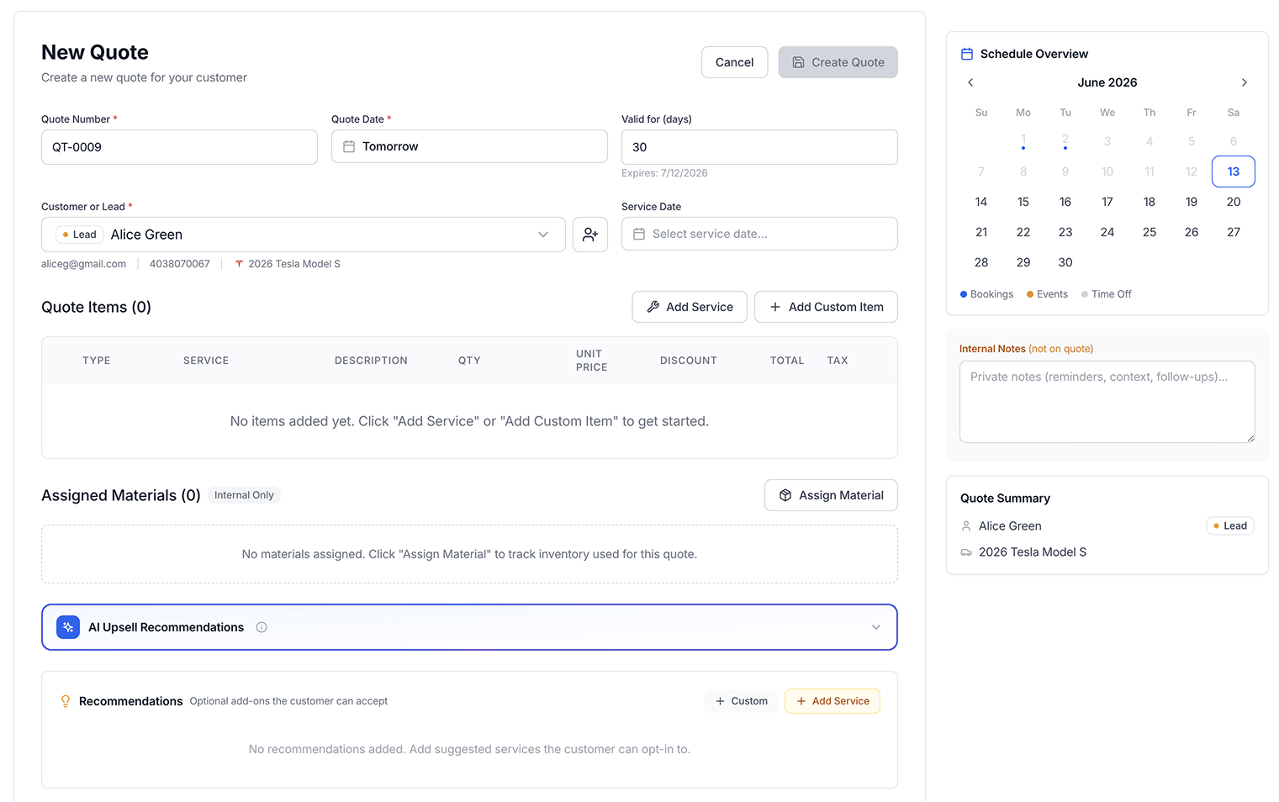Select June 15 on the calendar
This screenshot has height=802, width=1279.
coord(1023,202)
